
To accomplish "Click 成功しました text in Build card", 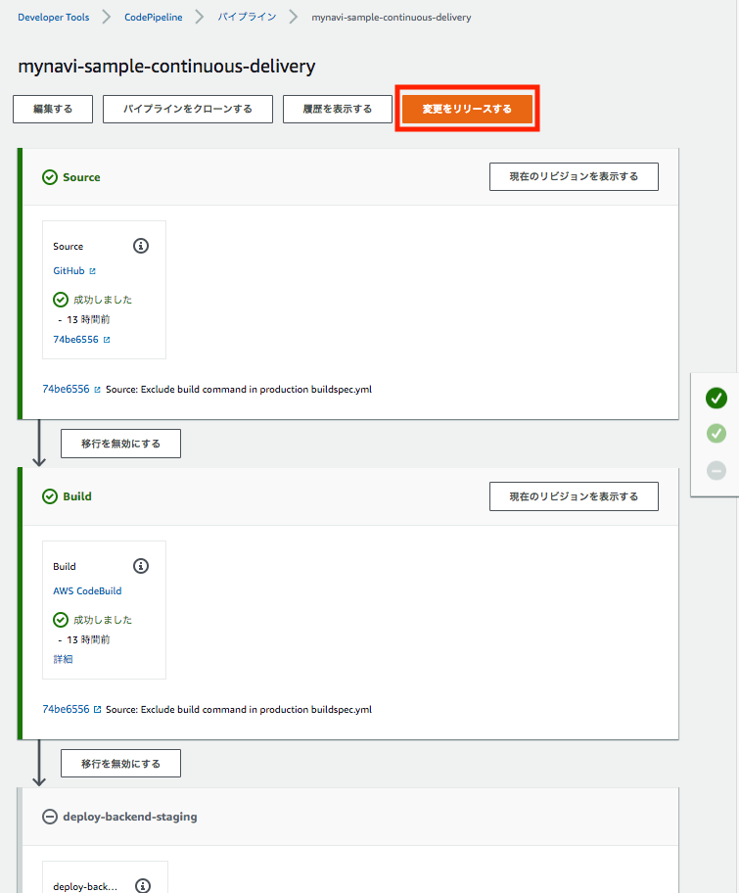I will point(103,620).
